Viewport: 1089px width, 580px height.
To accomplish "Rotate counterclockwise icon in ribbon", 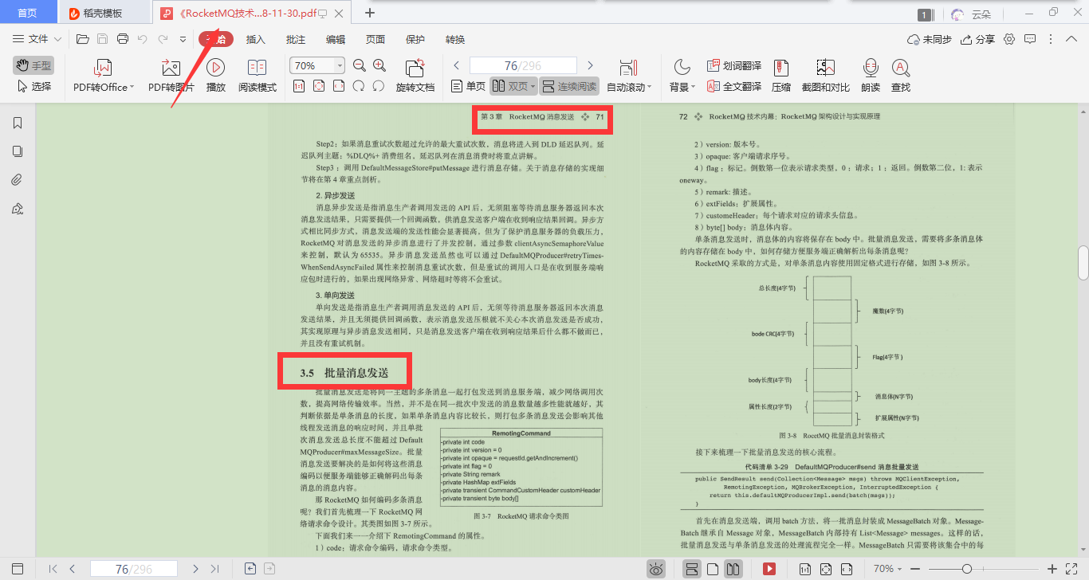I will pyautogui.click(x=359, y=86).
